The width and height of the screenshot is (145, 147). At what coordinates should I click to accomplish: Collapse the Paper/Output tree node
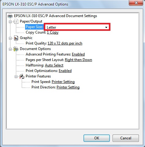[10, 22]
